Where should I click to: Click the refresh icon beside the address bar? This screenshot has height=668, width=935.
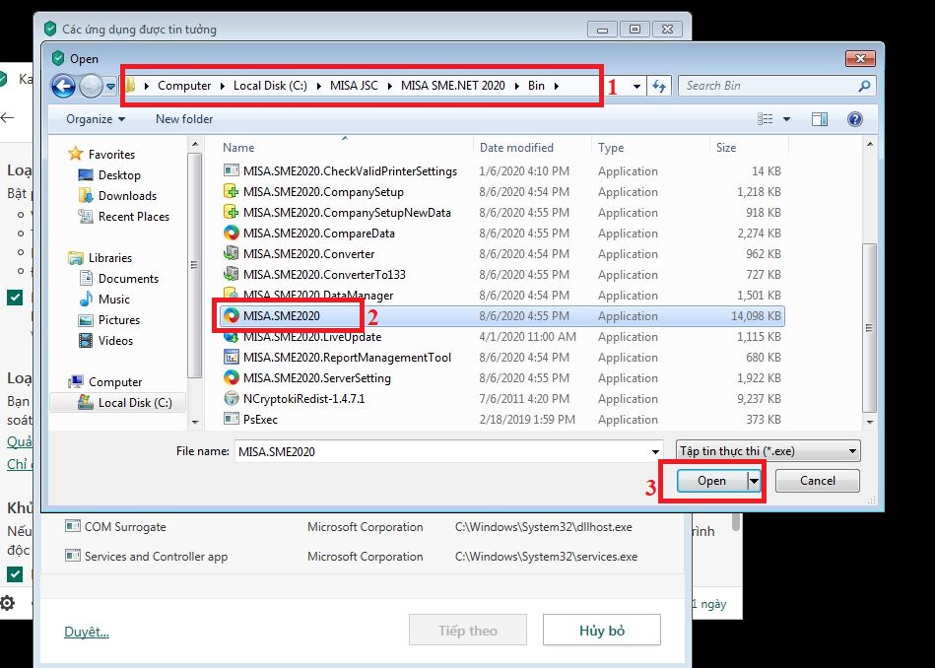(658, 86)
